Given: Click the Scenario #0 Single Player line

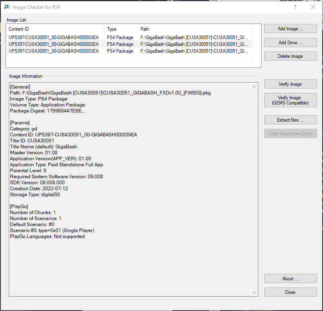Looking at the screenshot, I should click(52, 230).
